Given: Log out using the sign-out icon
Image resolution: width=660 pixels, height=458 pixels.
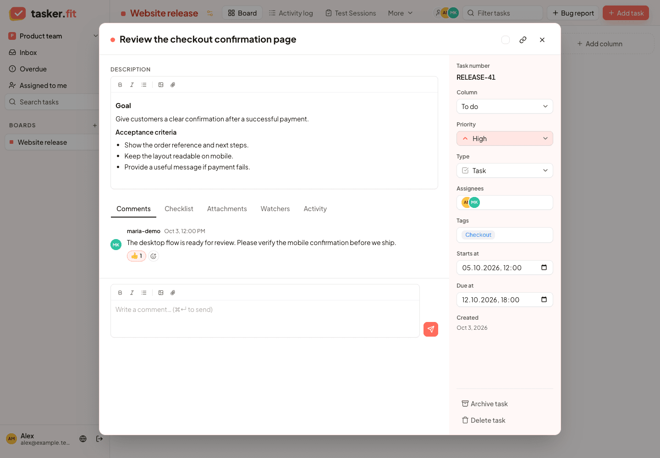Looking at the screenshot, I should pos(99,439).
